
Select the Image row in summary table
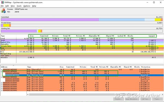82,40
